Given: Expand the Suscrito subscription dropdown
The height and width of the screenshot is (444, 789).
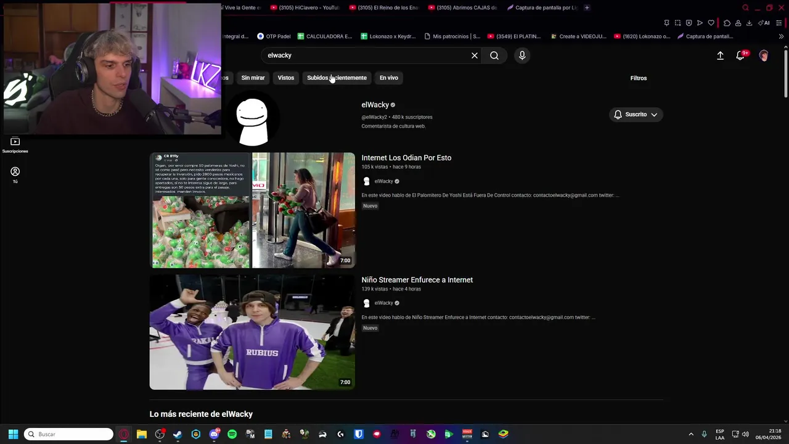Looking at the screenshot, I should (636, 115).
